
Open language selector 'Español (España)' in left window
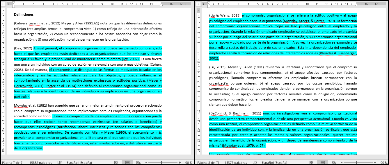click(x=79, y=162)
